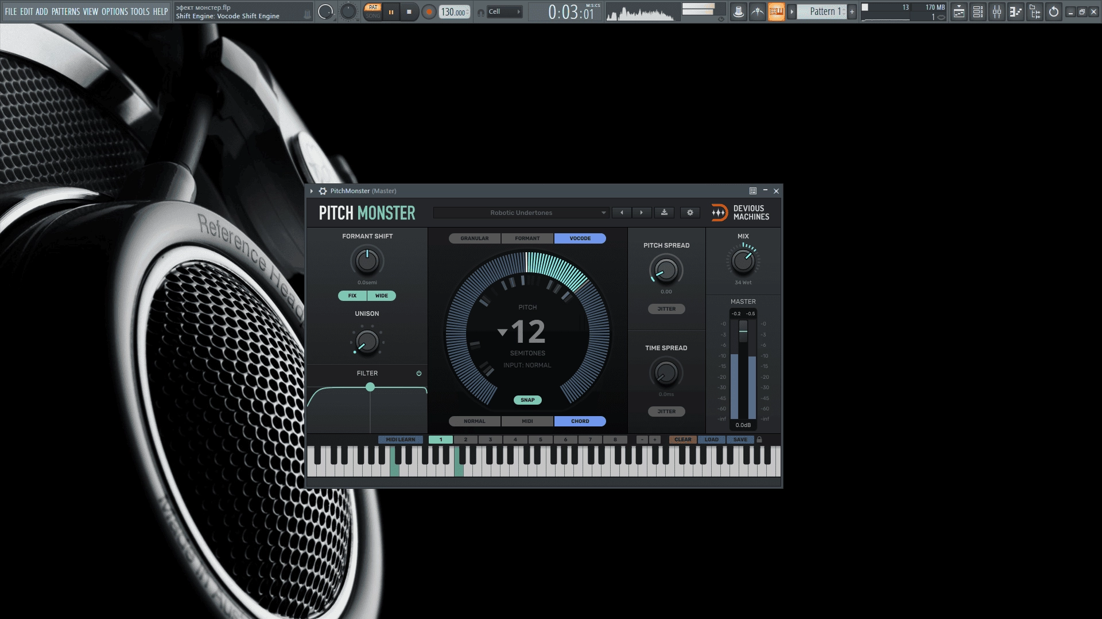This screenshot has width=1102, height=619.
Task: Open the playlist view icon
Action: pos(959,11)
